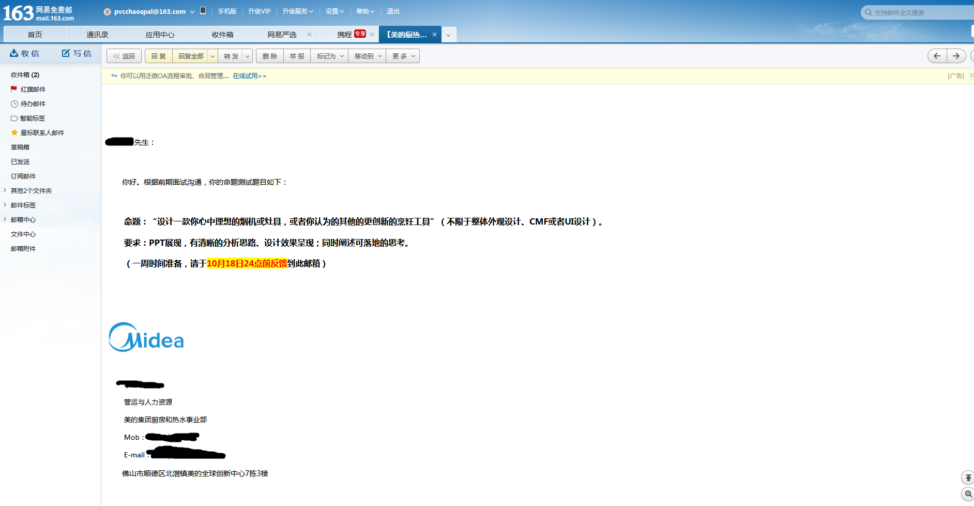974x506 pixels.
Task: Expand 其他2个文件夹 in sidebar
Action: 5,190
